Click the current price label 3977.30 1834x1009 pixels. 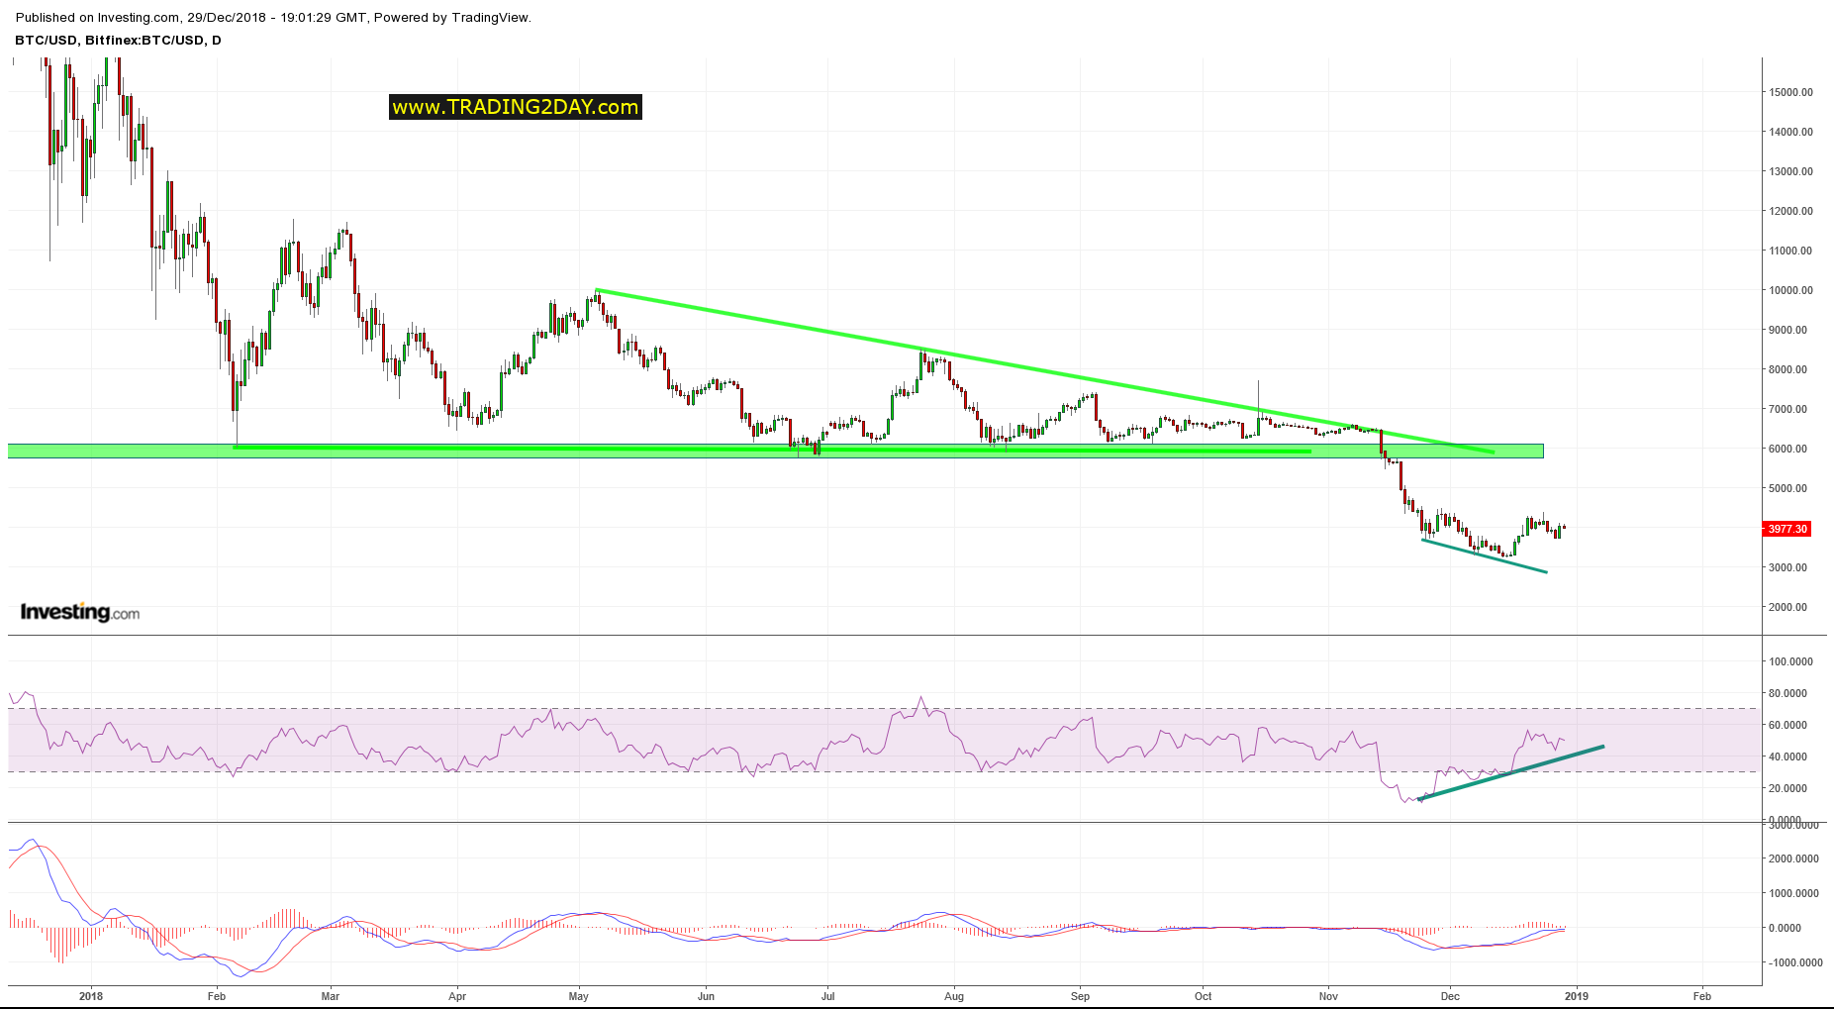click(1787, 529)
